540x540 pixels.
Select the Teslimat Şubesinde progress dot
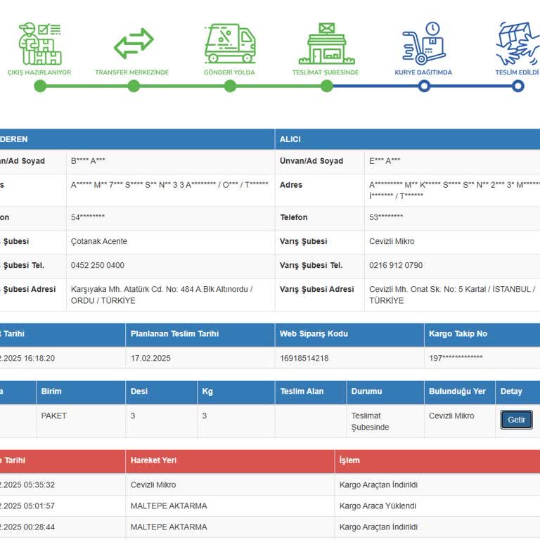point(327,86)
